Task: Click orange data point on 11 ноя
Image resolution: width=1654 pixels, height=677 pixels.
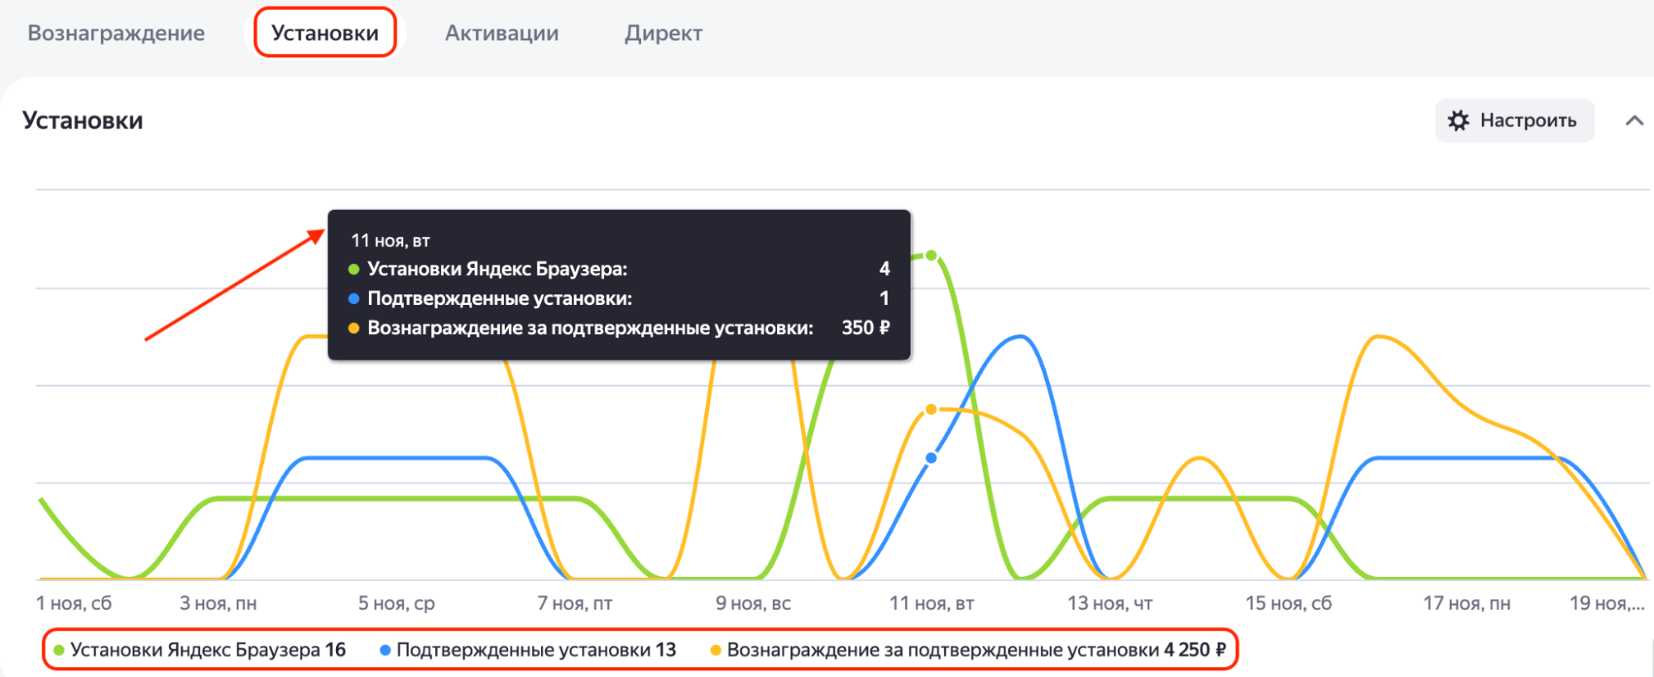Action: [x=931, y=409]
